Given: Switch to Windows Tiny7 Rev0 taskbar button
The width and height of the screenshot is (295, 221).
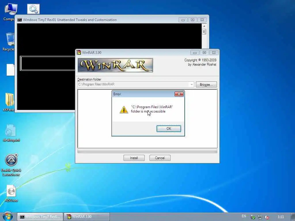Looking at the screenshot, I should tap(40, 217).
